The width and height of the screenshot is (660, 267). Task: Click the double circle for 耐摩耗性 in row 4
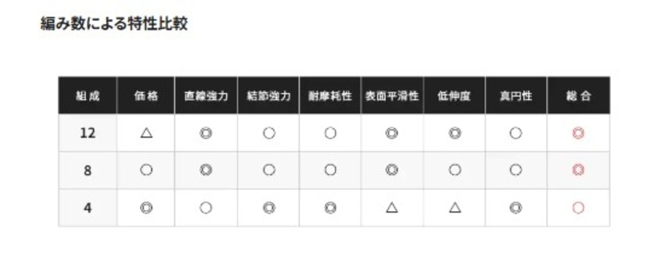click(x=330, y=208)
